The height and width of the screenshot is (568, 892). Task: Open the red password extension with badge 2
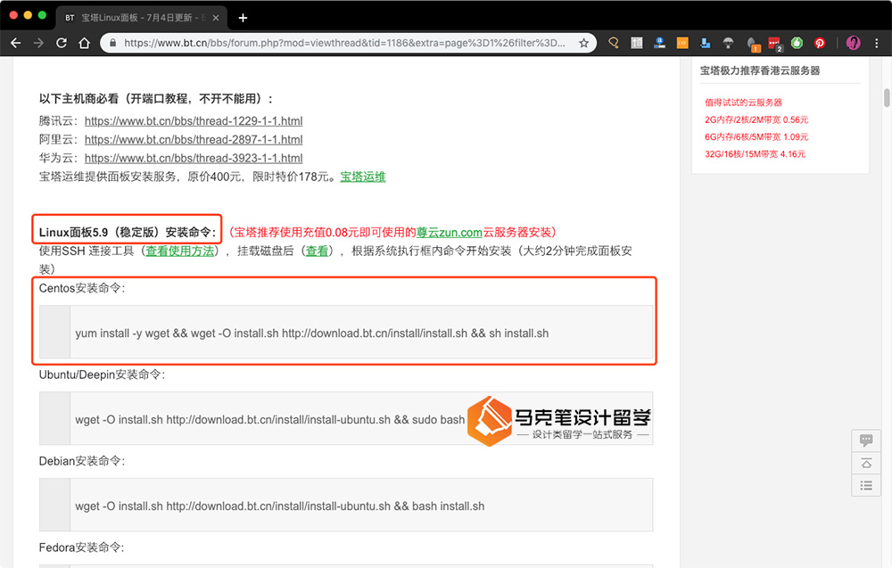[x=775, y=44]
